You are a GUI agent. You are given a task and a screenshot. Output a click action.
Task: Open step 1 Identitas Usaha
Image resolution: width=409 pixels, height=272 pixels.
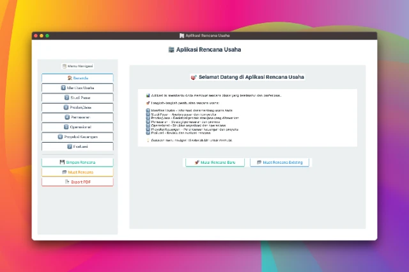77,88
